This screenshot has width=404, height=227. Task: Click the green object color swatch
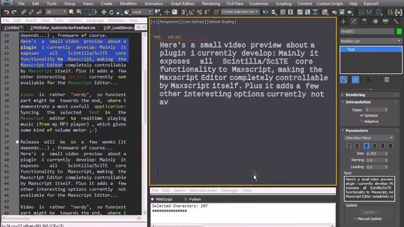click(399, 32)
